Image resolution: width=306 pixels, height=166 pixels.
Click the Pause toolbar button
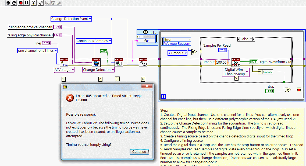27,3
